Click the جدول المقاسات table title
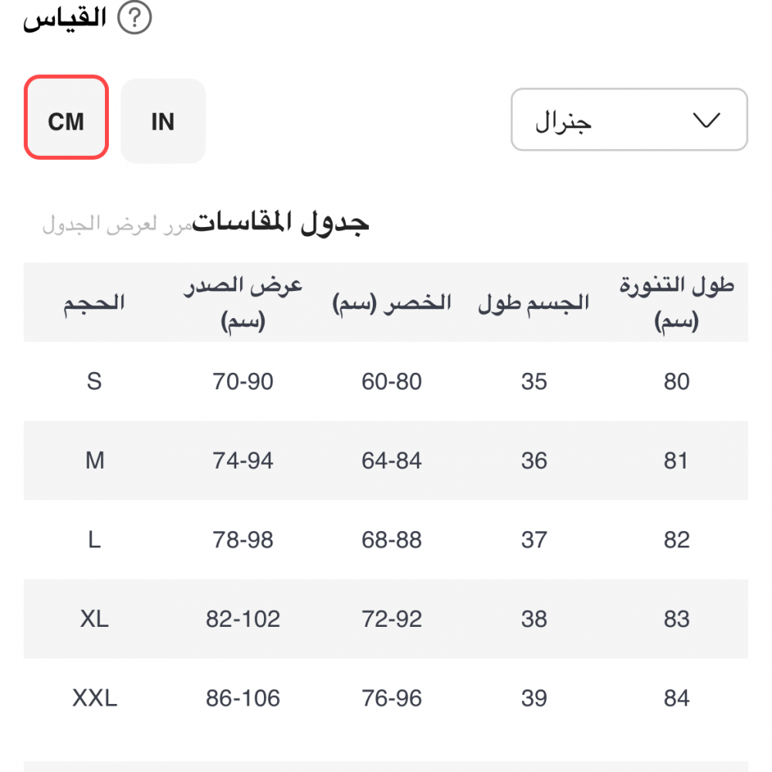 pyautogui.click(x=281, y=222)
